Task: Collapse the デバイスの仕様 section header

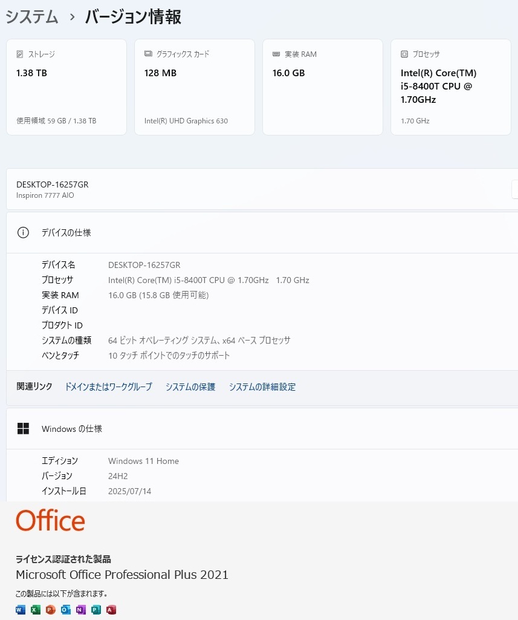Action: 262,232
